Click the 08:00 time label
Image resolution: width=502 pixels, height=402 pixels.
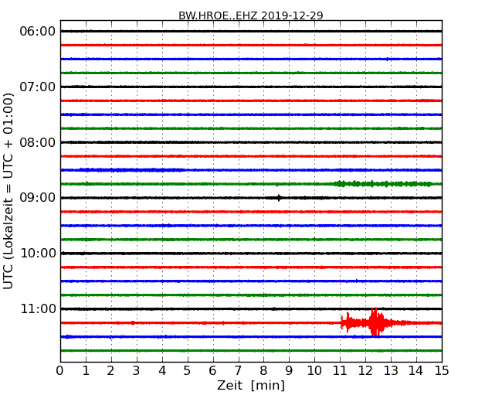pos(38,142)
